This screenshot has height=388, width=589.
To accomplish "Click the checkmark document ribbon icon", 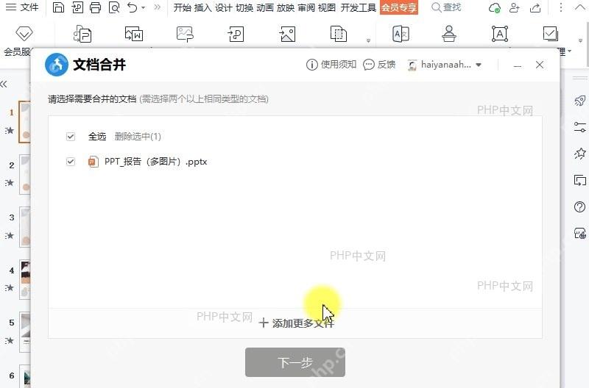I will [x=551, y=34].
